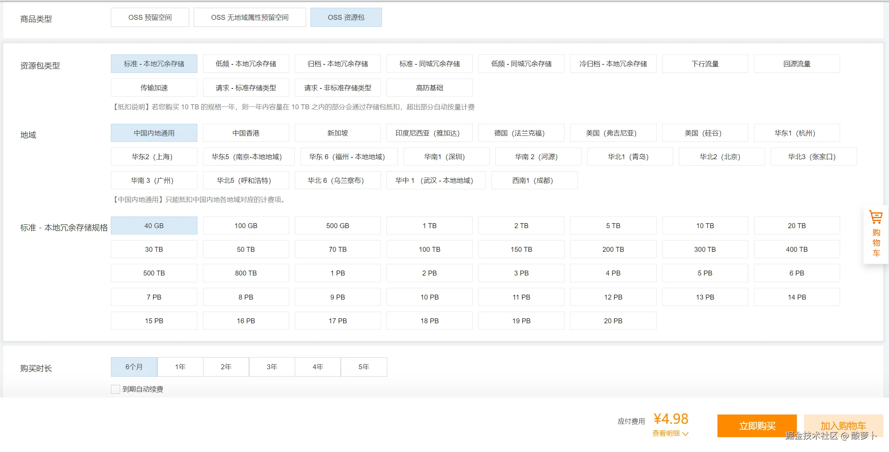
Task: Select OSS 无地域属性预留空间 product type
Action: pos(249,17)
